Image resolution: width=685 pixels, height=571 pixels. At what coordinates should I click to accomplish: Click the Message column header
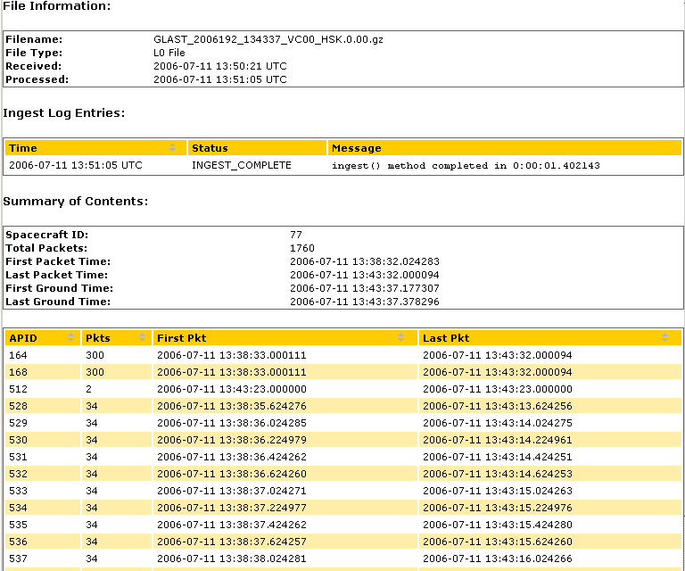(505, 148)
